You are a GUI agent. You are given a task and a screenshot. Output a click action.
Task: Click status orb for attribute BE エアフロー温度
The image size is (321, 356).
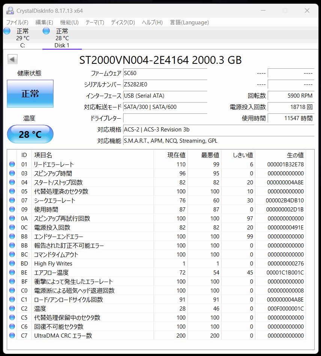click(x=12, y=272)
